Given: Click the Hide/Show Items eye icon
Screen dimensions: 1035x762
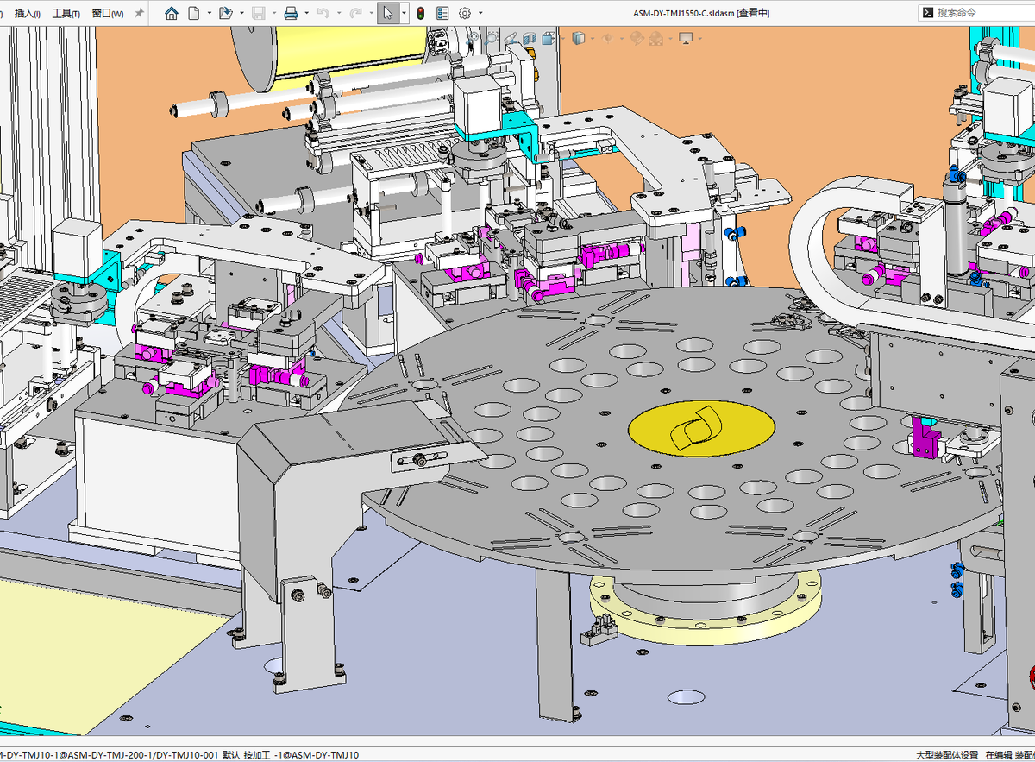Looking at the screenshot, I should point(607,38).
